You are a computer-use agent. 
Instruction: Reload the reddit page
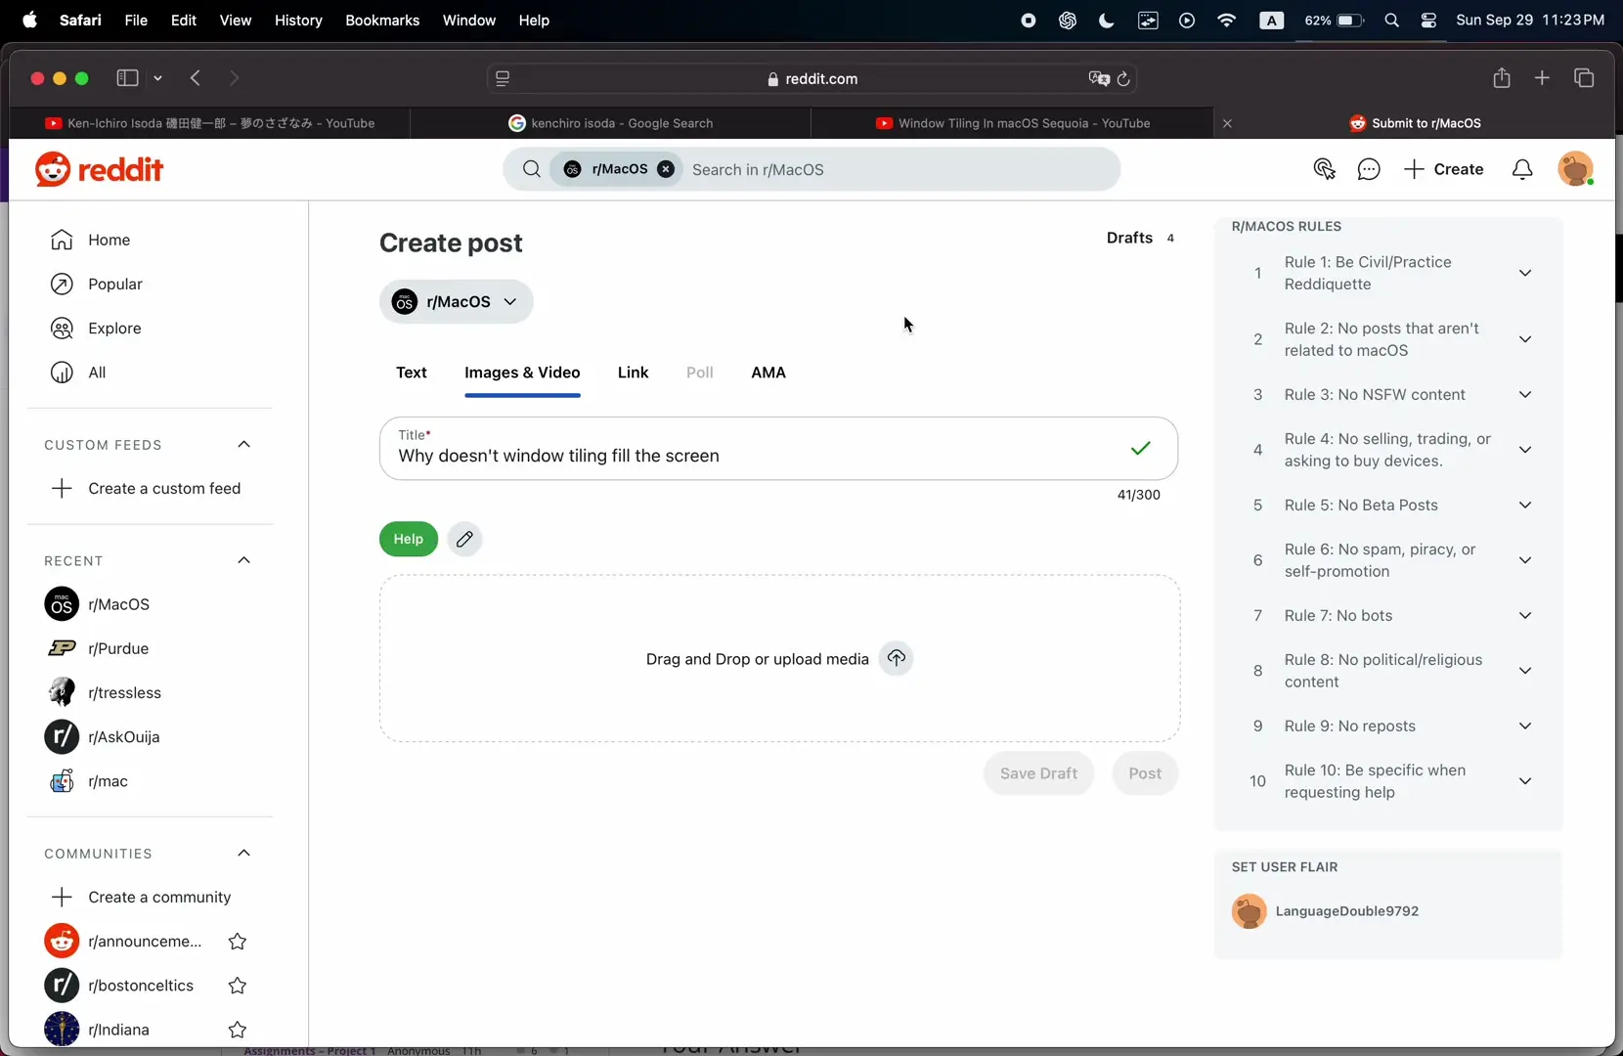pos(1123,79)
